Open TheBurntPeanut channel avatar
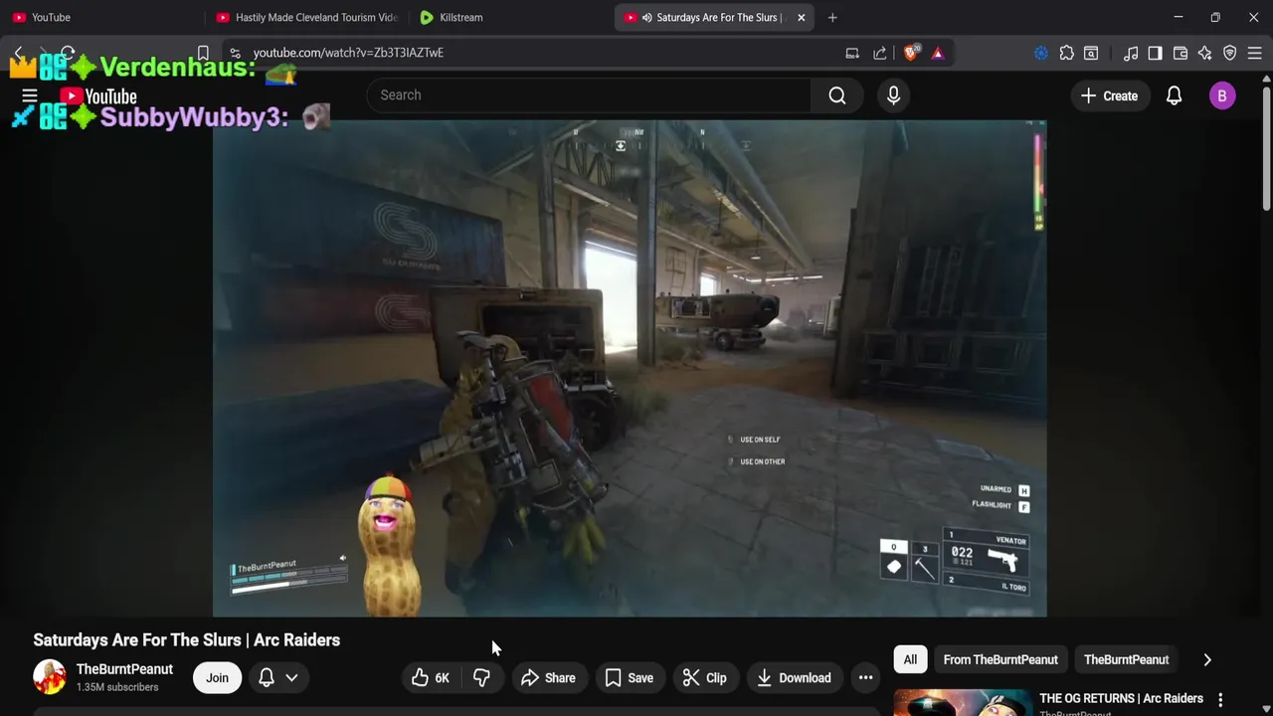 pyautogui.click(x=49, y=677)
